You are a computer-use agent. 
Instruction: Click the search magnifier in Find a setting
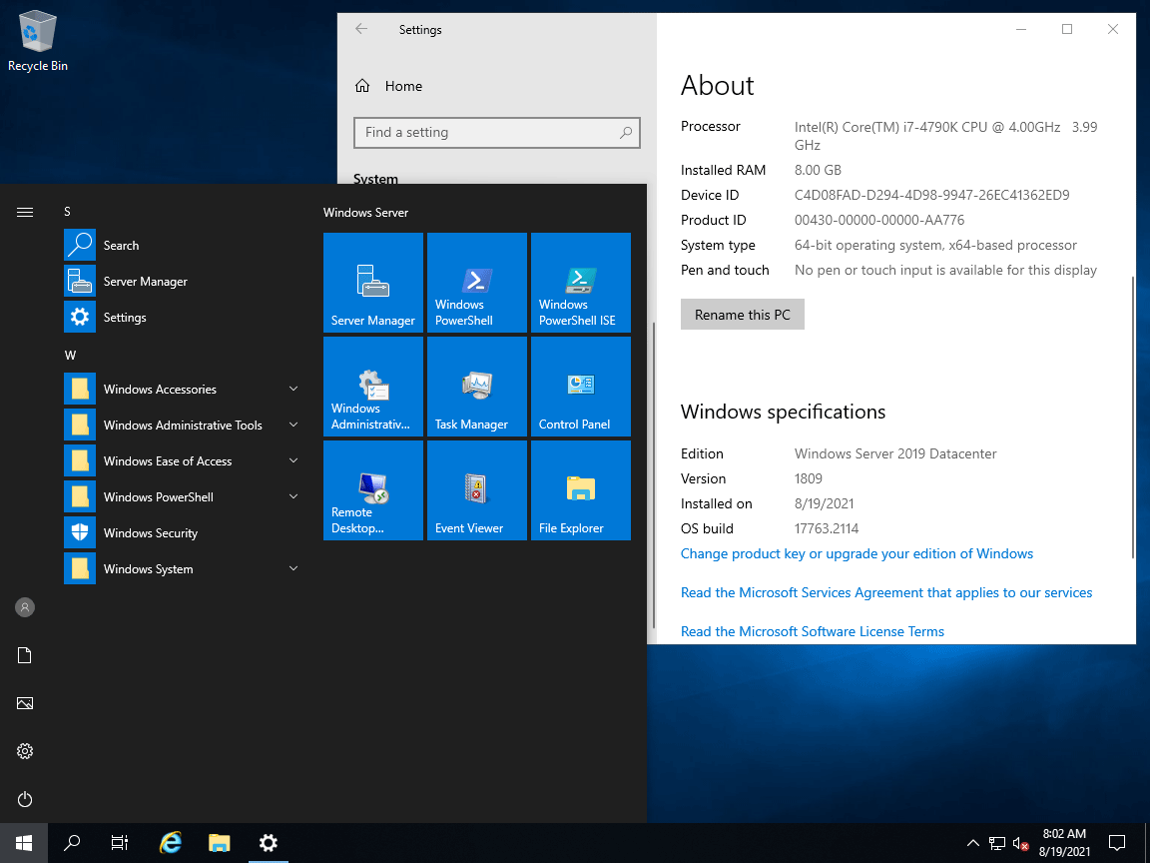626,132
